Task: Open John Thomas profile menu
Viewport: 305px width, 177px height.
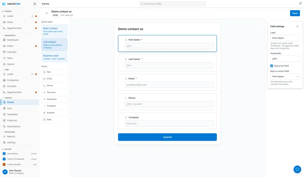Action: [20, 172]
